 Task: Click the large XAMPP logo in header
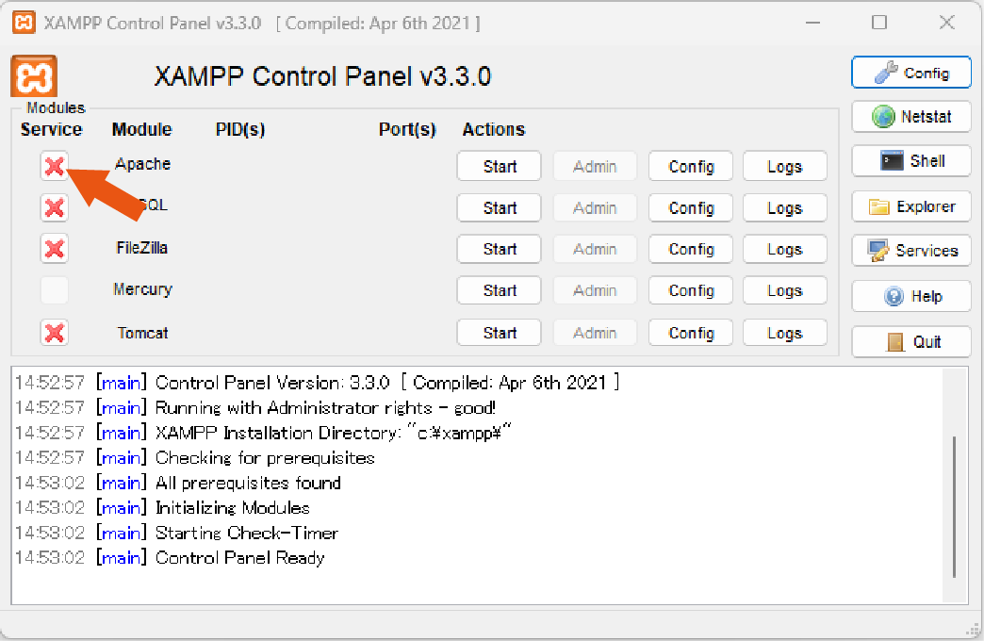(x=34, y=76)
